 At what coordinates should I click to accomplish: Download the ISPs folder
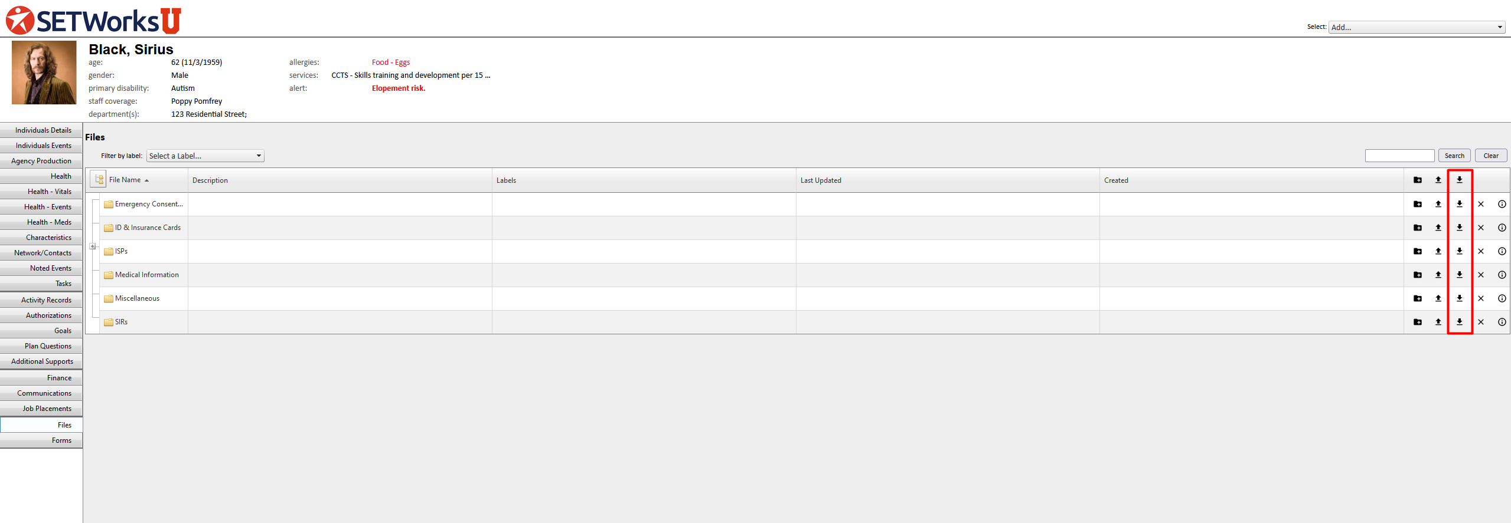[1459, 251]
